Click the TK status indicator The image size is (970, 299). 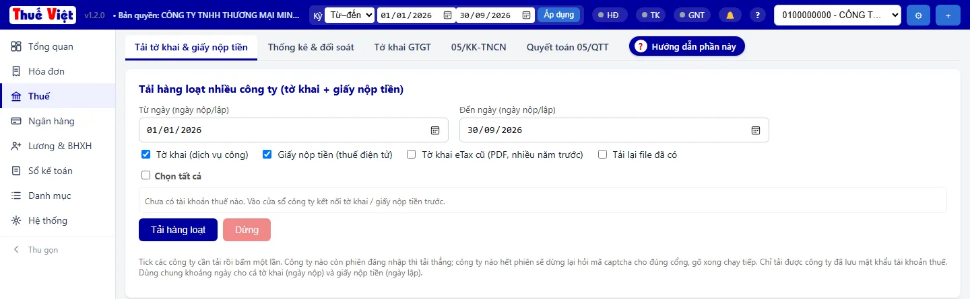click(x=651, y=15)
